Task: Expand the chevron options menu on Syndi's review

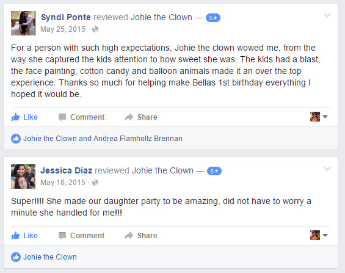Action: [x=327, y=15]
